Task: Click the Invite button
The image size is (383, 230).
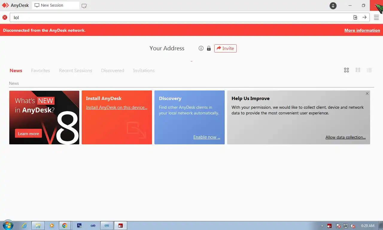Action: point(225,48)
